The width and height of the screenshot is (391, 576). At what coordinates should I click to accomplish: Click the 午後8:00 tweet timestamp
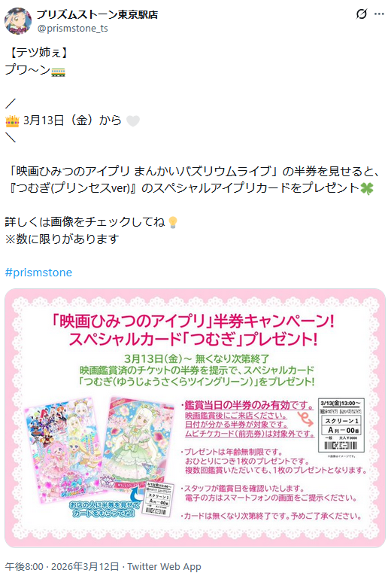point(24,566)
